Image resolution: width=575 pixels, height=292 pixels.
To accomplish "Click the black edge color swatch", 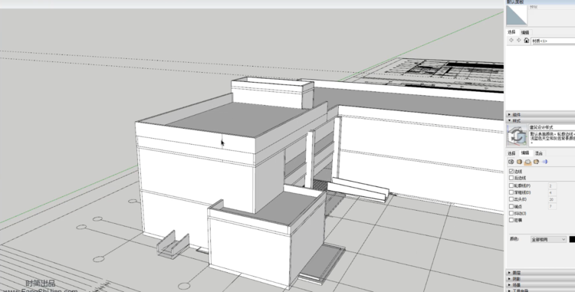I will [572, 239].
